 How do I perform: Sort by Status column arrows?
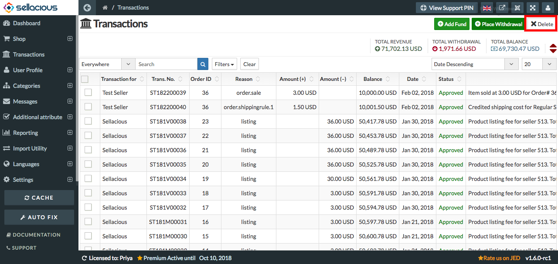pos(459,79)
